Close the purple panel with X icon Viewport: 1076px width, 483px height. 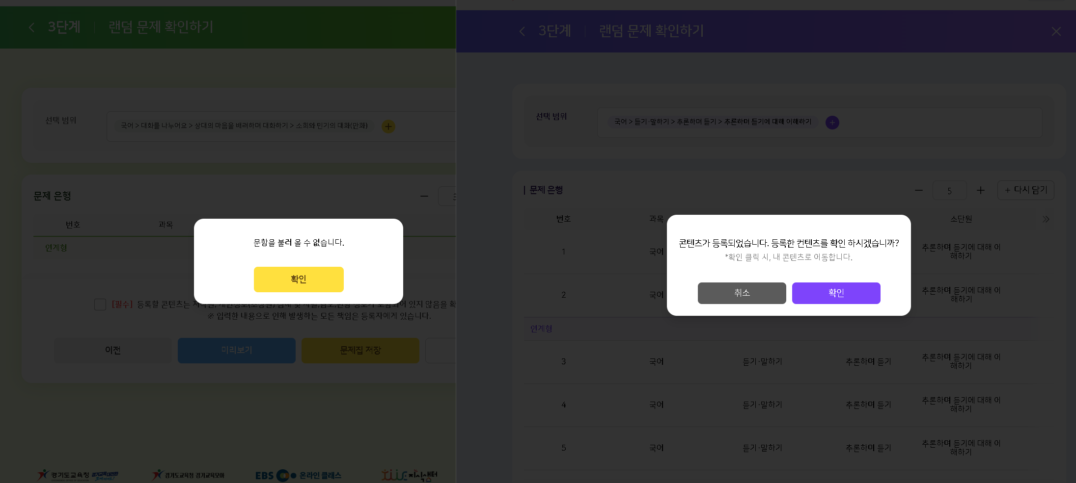point(1056,31)
